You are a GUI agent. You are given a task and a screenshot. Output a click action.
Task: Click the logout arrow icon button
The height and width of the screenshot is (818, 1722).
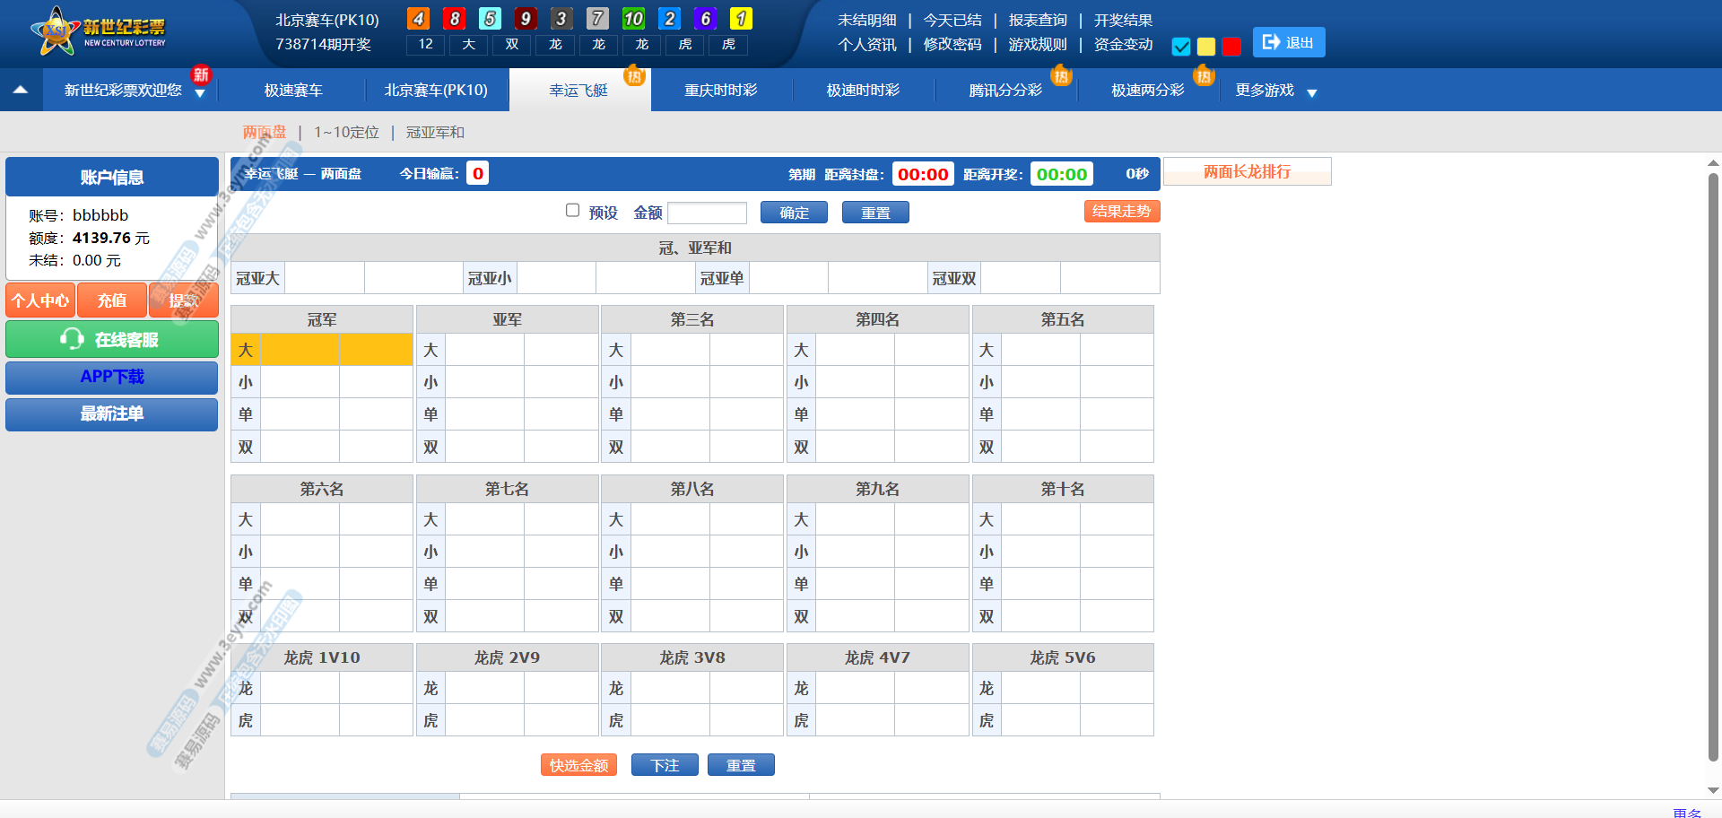[x=1272, y=42]
